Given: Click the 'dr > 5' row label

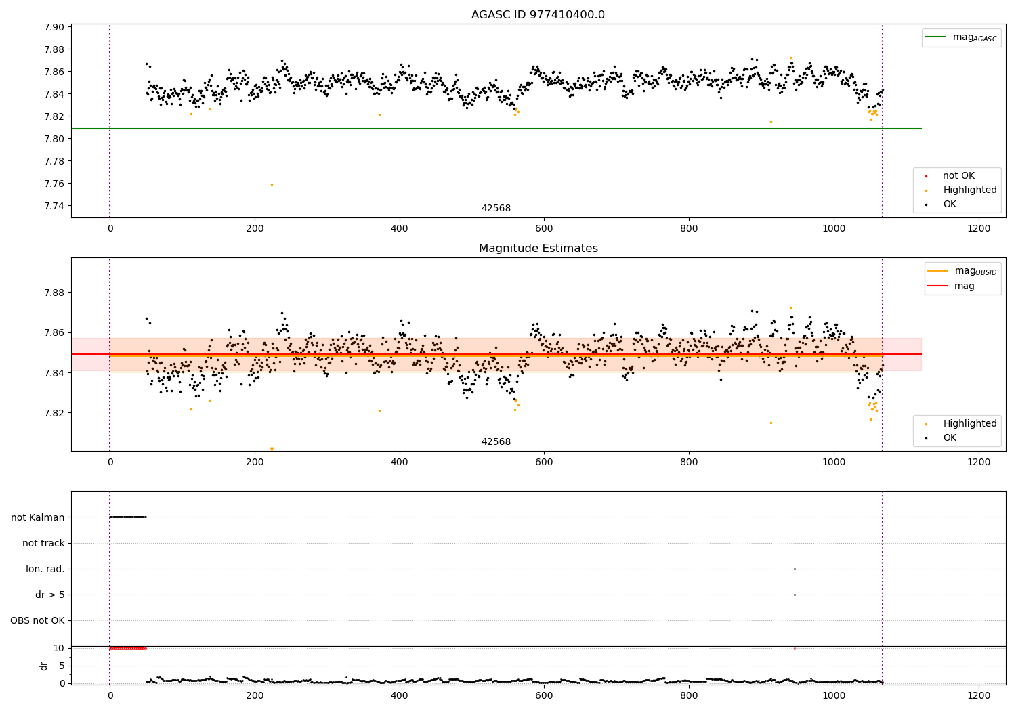Looking at the screenshot, I should pos(50,595).
